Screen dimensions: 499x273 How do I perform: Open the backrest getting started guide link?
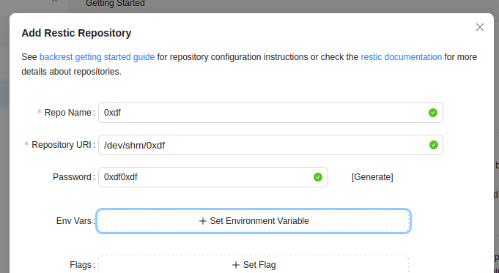click(x=97, y=57)
